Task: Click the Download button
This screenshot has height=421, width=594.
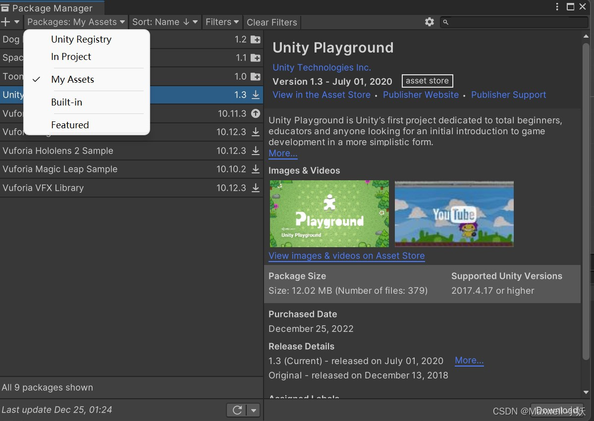Action: point(557,410)
